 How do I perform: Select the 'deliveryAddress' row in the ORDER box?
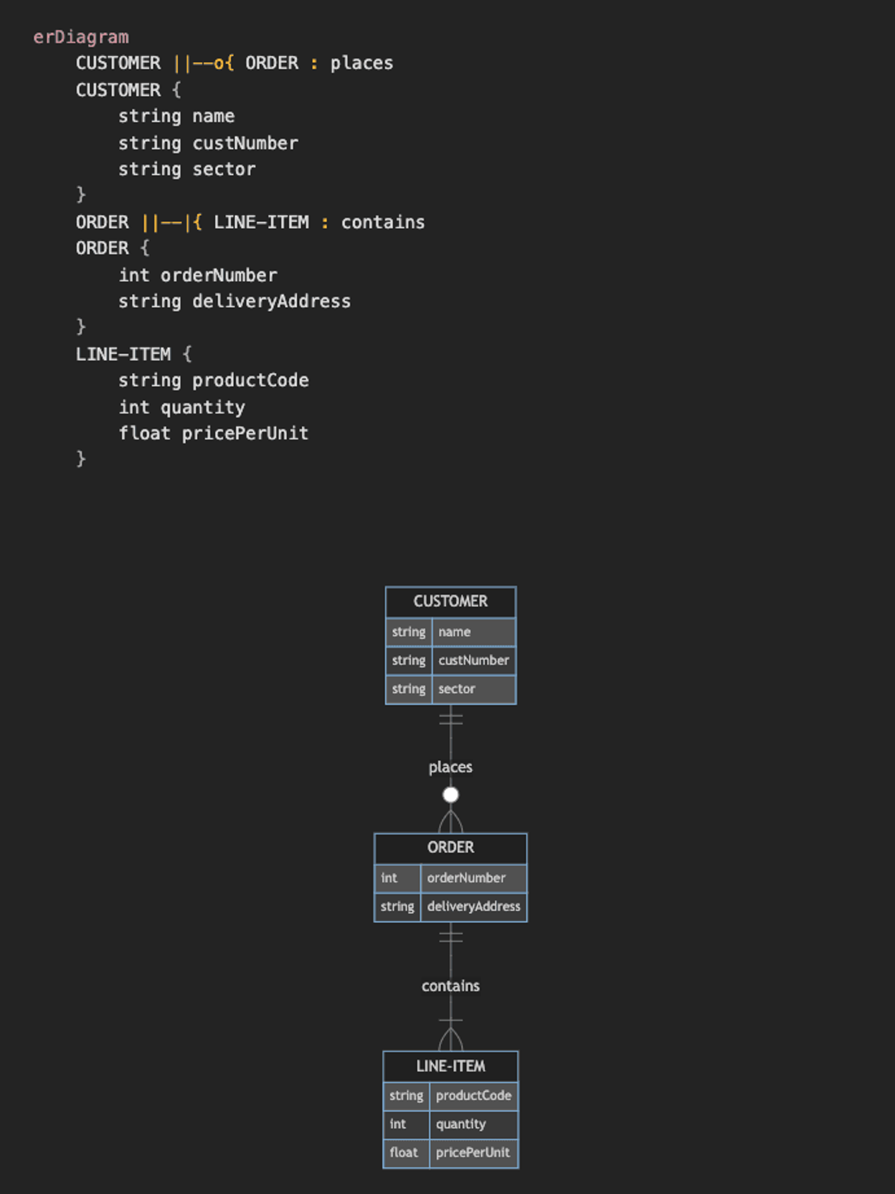pos(451,907)
